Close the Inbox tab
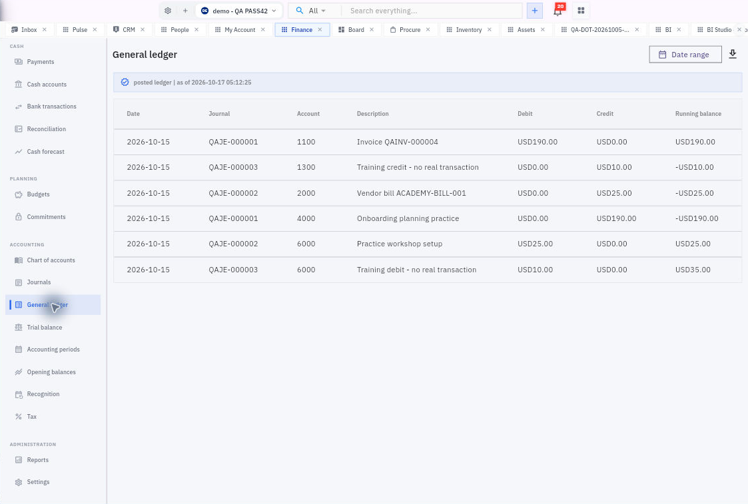Image resolution: width=748 pixels, height=504 pixels. pos(45,29)
